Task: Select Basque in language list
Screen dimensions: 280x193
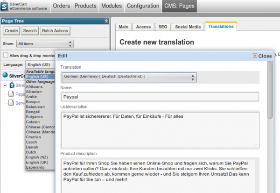Action: pyautogui.click(x=40, y=102)
